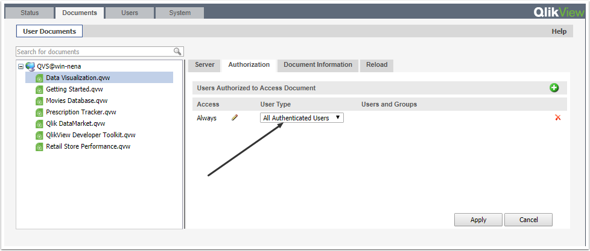
Task: Click the Movies Database.qvw document icon
Action: pyautogui.click(x=39, y=101)
